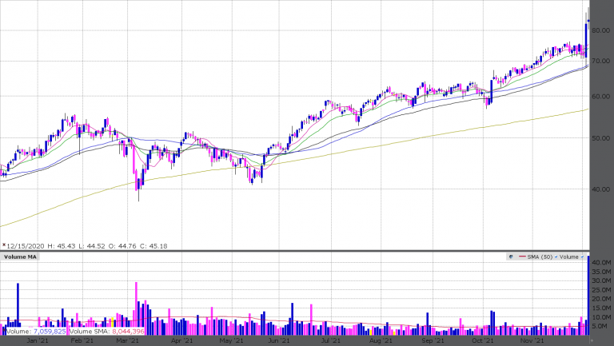This screenshot has height=346, width=614.
Task: Open the Volume legend dropdown arrow
Action: click(x=581, y=258)
